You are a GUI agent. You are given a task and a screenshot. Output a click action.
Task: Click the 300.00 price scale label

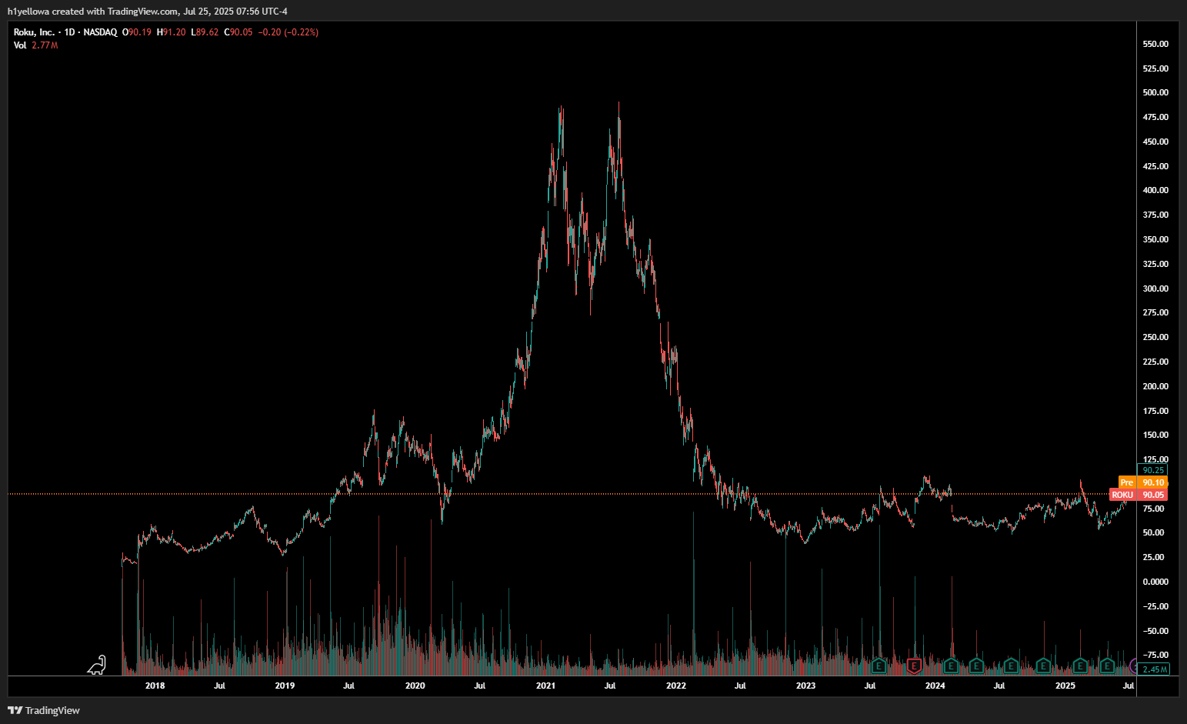coord(1155,289)
